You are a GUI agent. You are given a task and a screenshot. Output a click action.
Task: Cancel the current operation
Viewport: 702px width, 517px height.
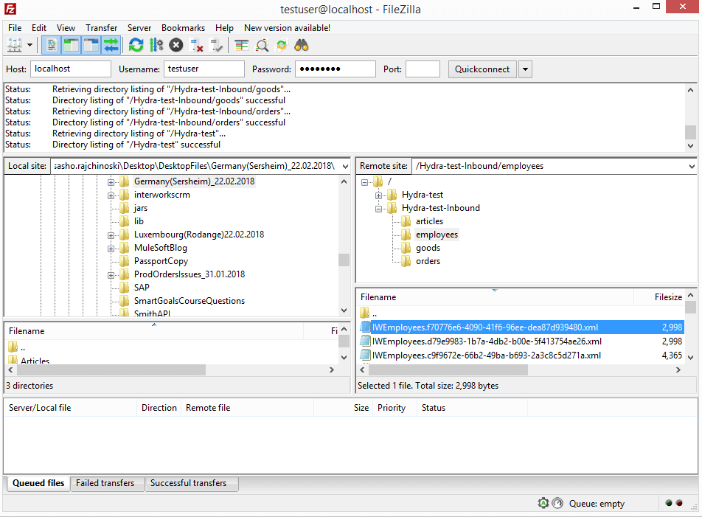click(x=176, y=45)
